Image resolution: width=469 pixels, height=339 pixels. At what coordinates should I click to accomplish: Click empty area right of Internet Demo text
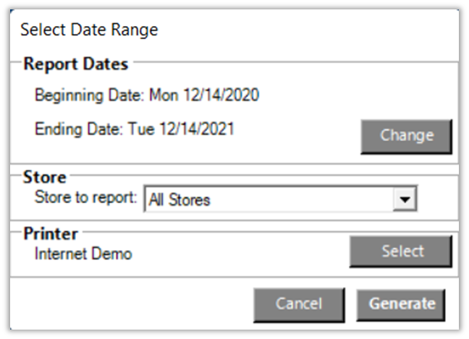pos(239,253)
